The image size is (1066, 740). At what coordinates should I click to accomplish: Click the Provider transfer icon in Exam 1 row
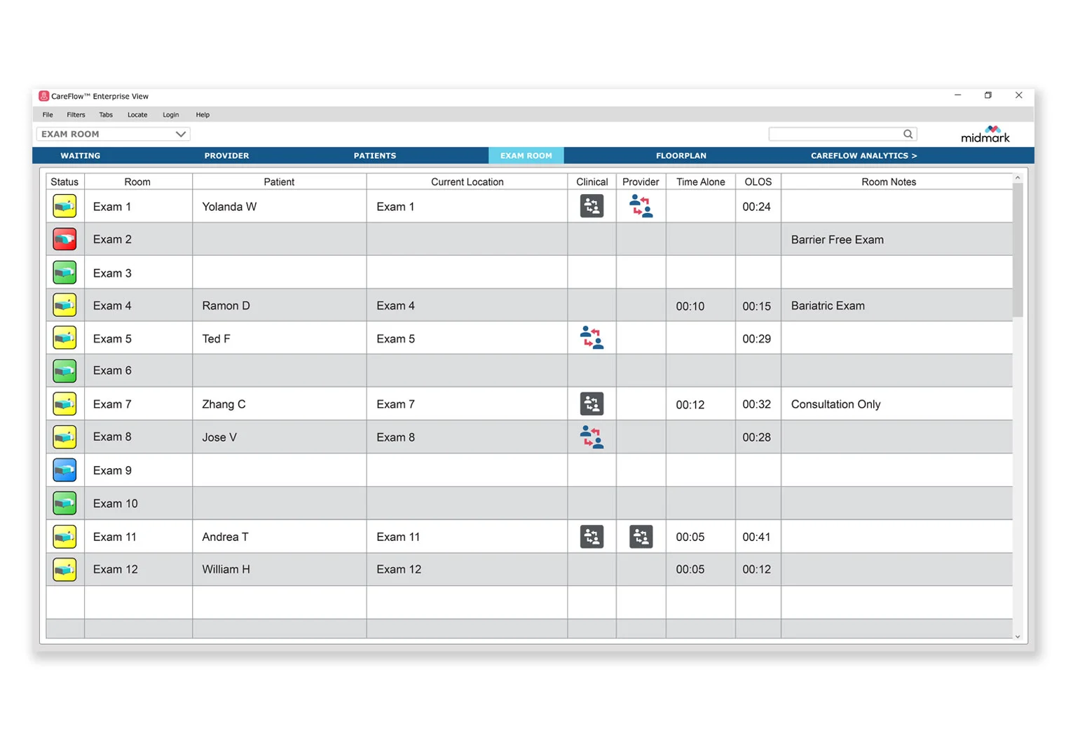[640, 205]
